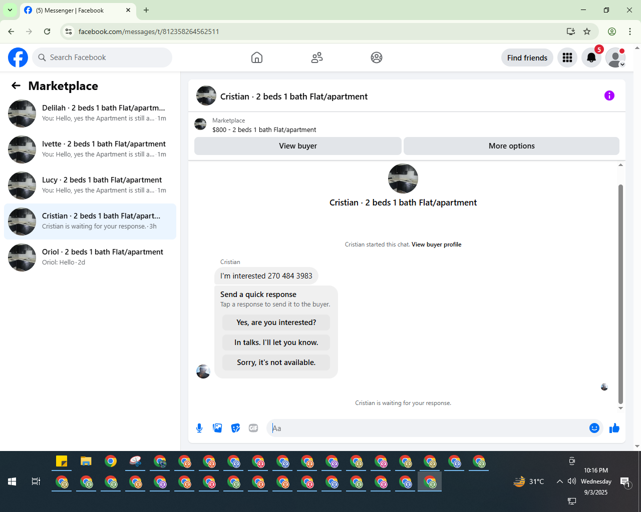Bookmark this page with the star icon
The height and width of the screenshot is (512, 641).
click(x=587, y=31)
